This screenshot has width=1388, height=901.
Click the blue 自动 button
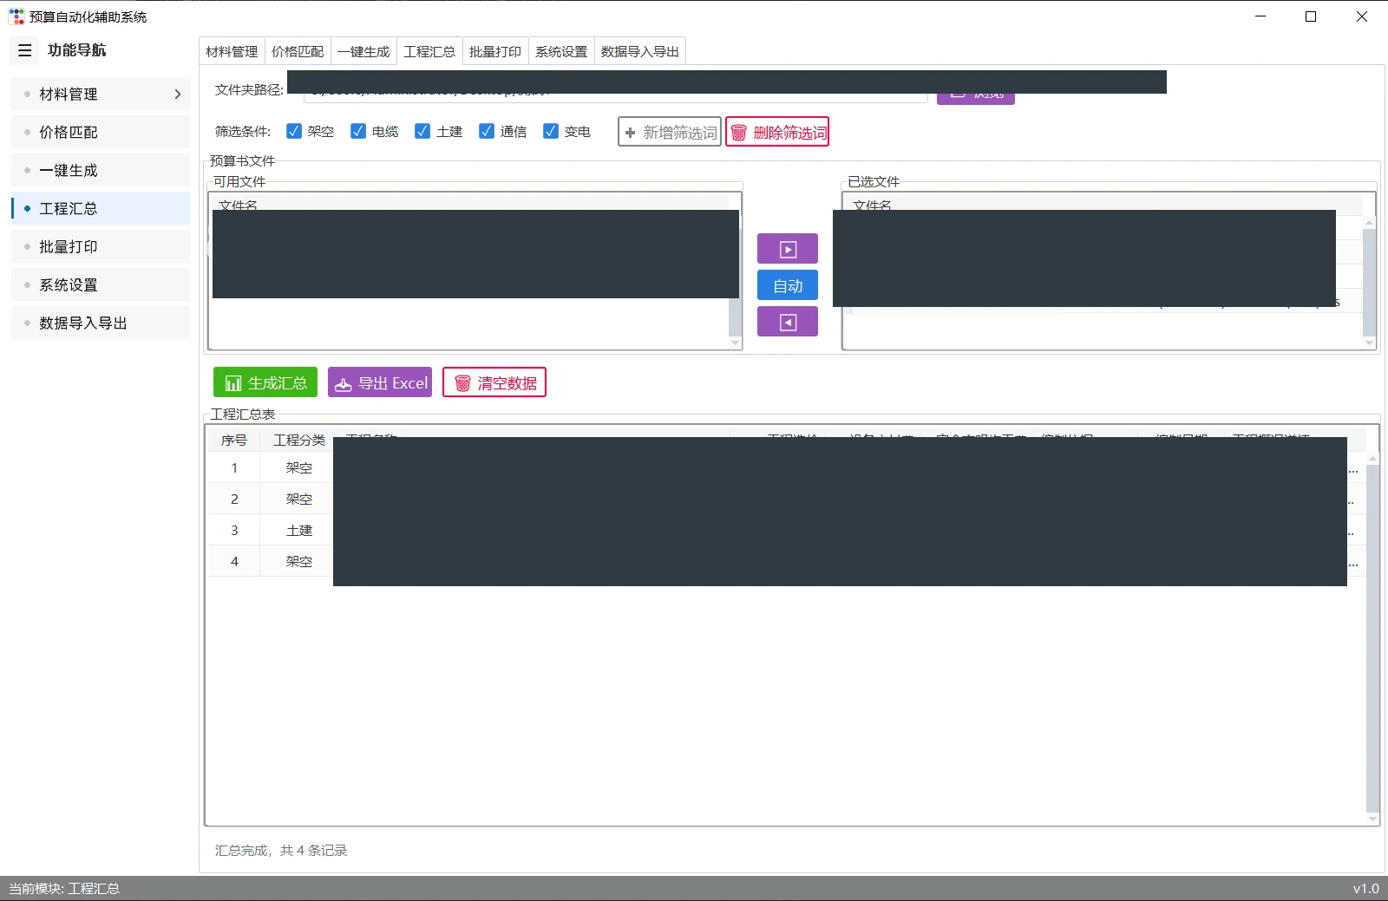click(x=788, y=285)
